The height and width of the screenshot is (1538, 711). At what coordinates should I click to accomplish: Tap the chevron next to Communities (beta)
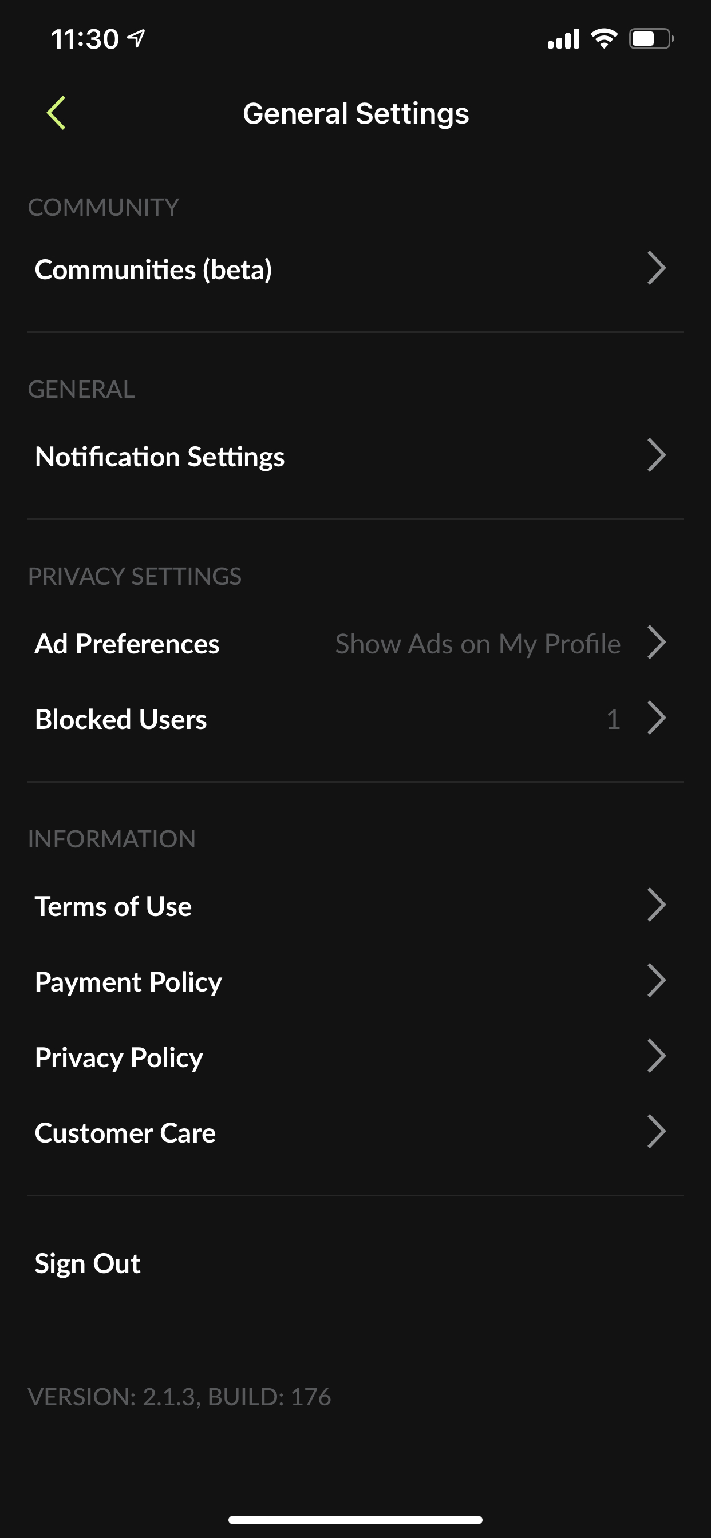(x=656, y=269)
